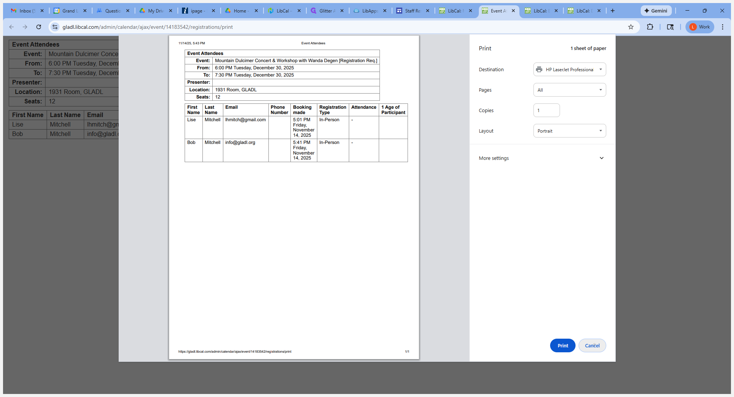Open the Destination printer dropdown

569,69
